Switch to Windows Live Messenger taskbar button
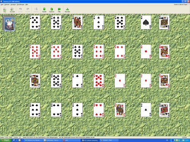 pyautogui.click(x=33, y=140)
